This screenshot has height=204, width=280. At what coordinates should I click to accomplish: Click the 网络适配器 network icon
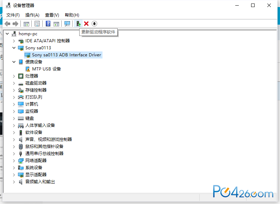pyautogui.click(x=21, y=161)
